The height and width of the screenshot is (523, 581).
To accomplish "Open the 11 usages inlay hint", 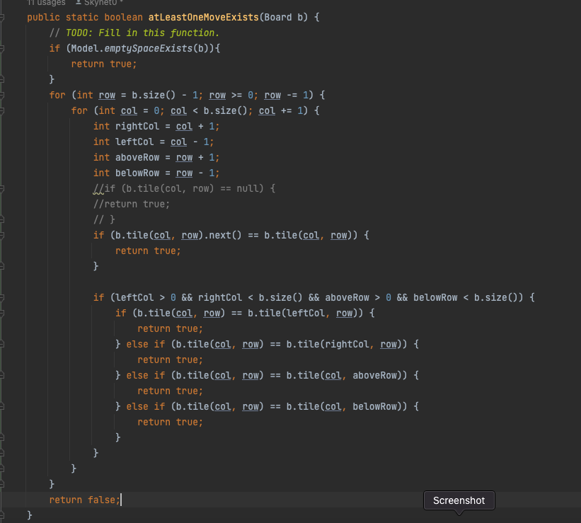I will coord(46,3).
